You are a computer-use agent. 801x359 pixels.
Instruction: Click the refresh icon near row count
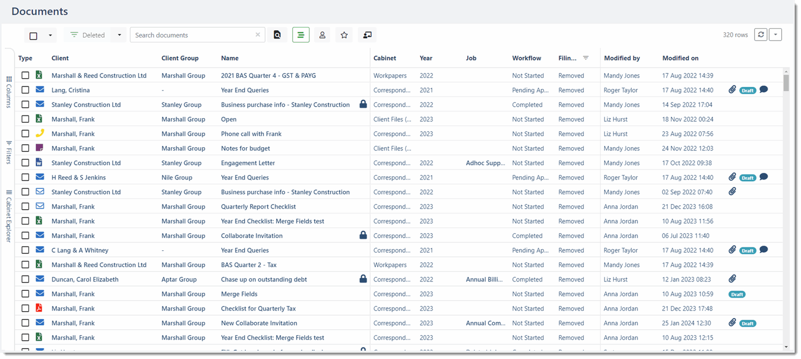[x=761, y=34]
